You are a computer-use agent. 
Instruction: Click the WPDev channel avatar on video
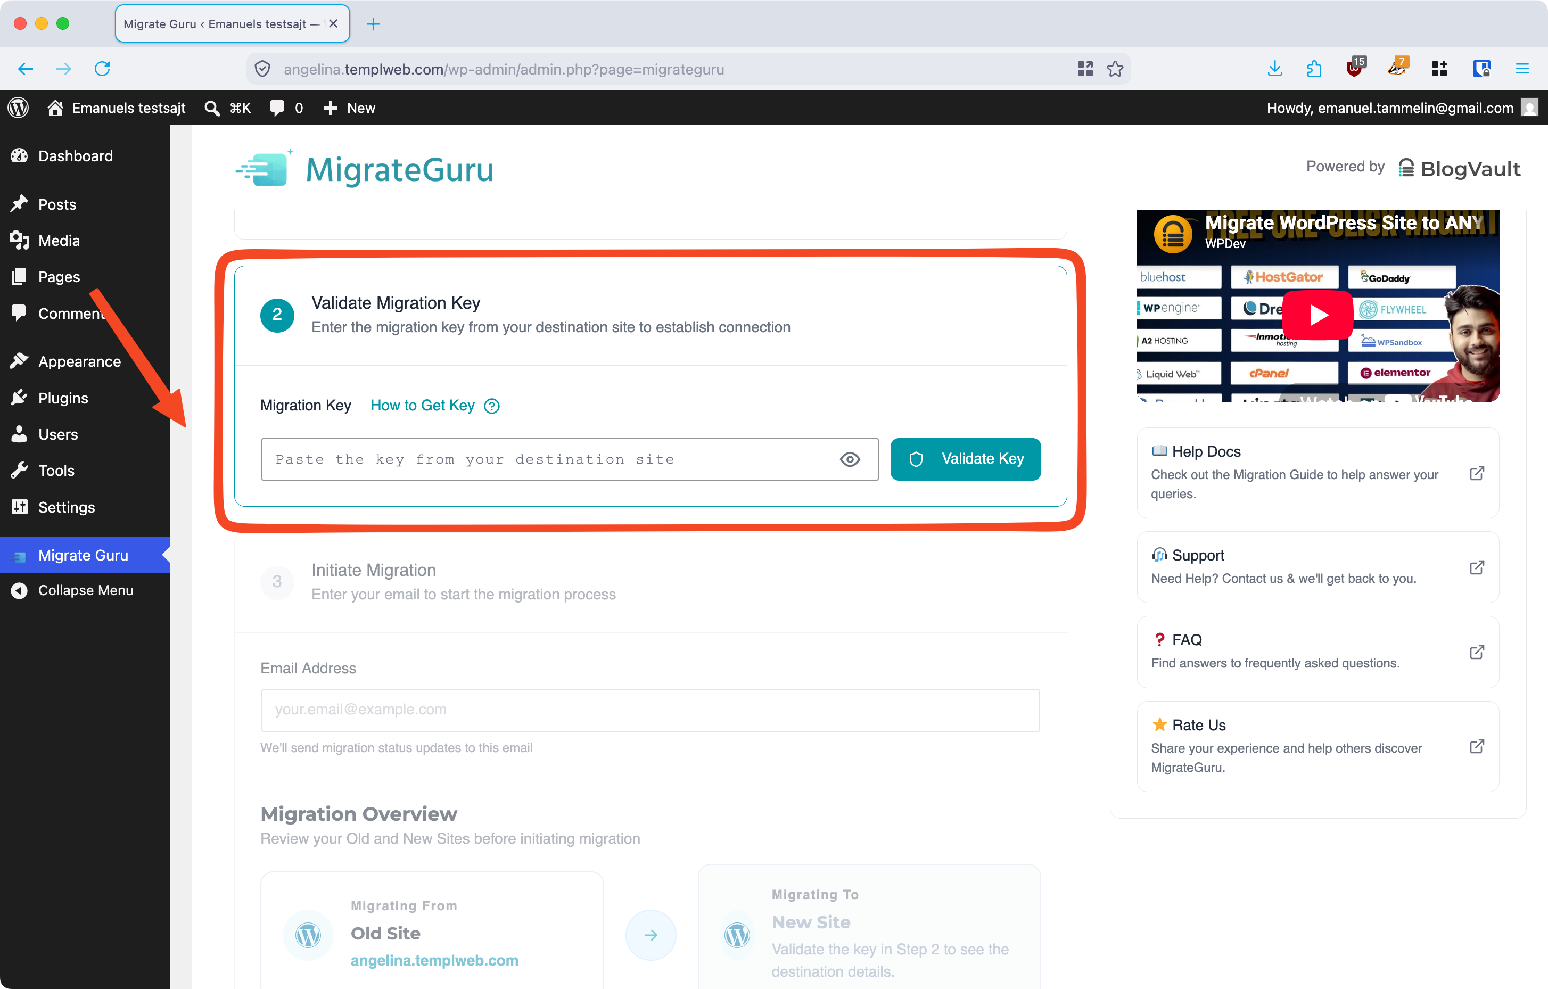coord(1173,234)
